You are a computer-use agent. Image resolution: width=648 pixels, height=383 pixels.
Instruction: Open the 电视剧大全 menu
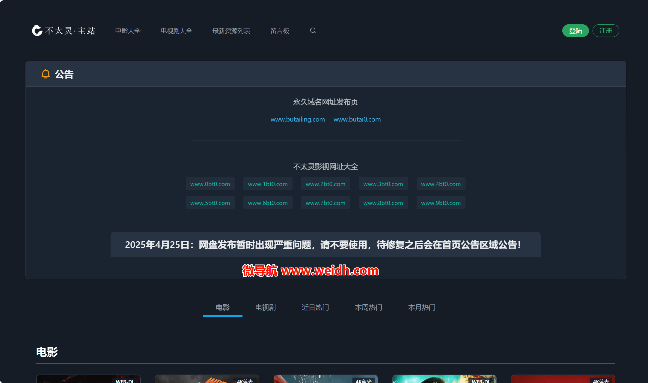[176, 31]
